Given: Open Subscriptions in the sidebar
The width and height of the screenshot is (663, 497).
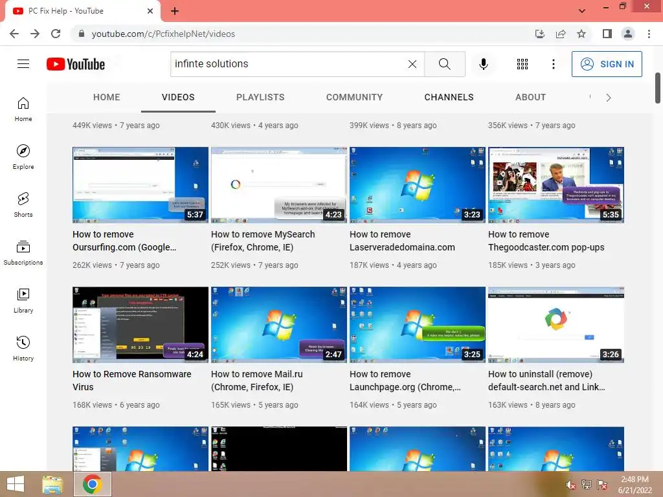Looking at the screenshot, I should [x=23, y=253].
